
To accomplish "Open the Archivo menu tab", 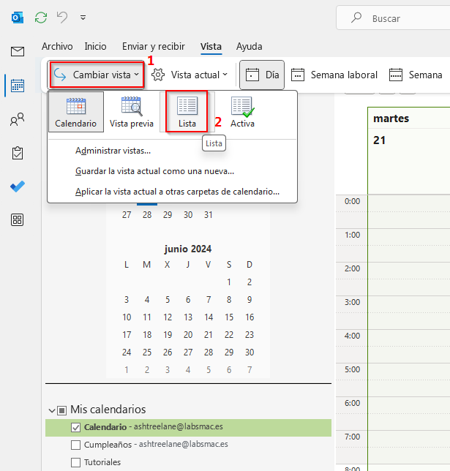I will click(x=57, y=46).
